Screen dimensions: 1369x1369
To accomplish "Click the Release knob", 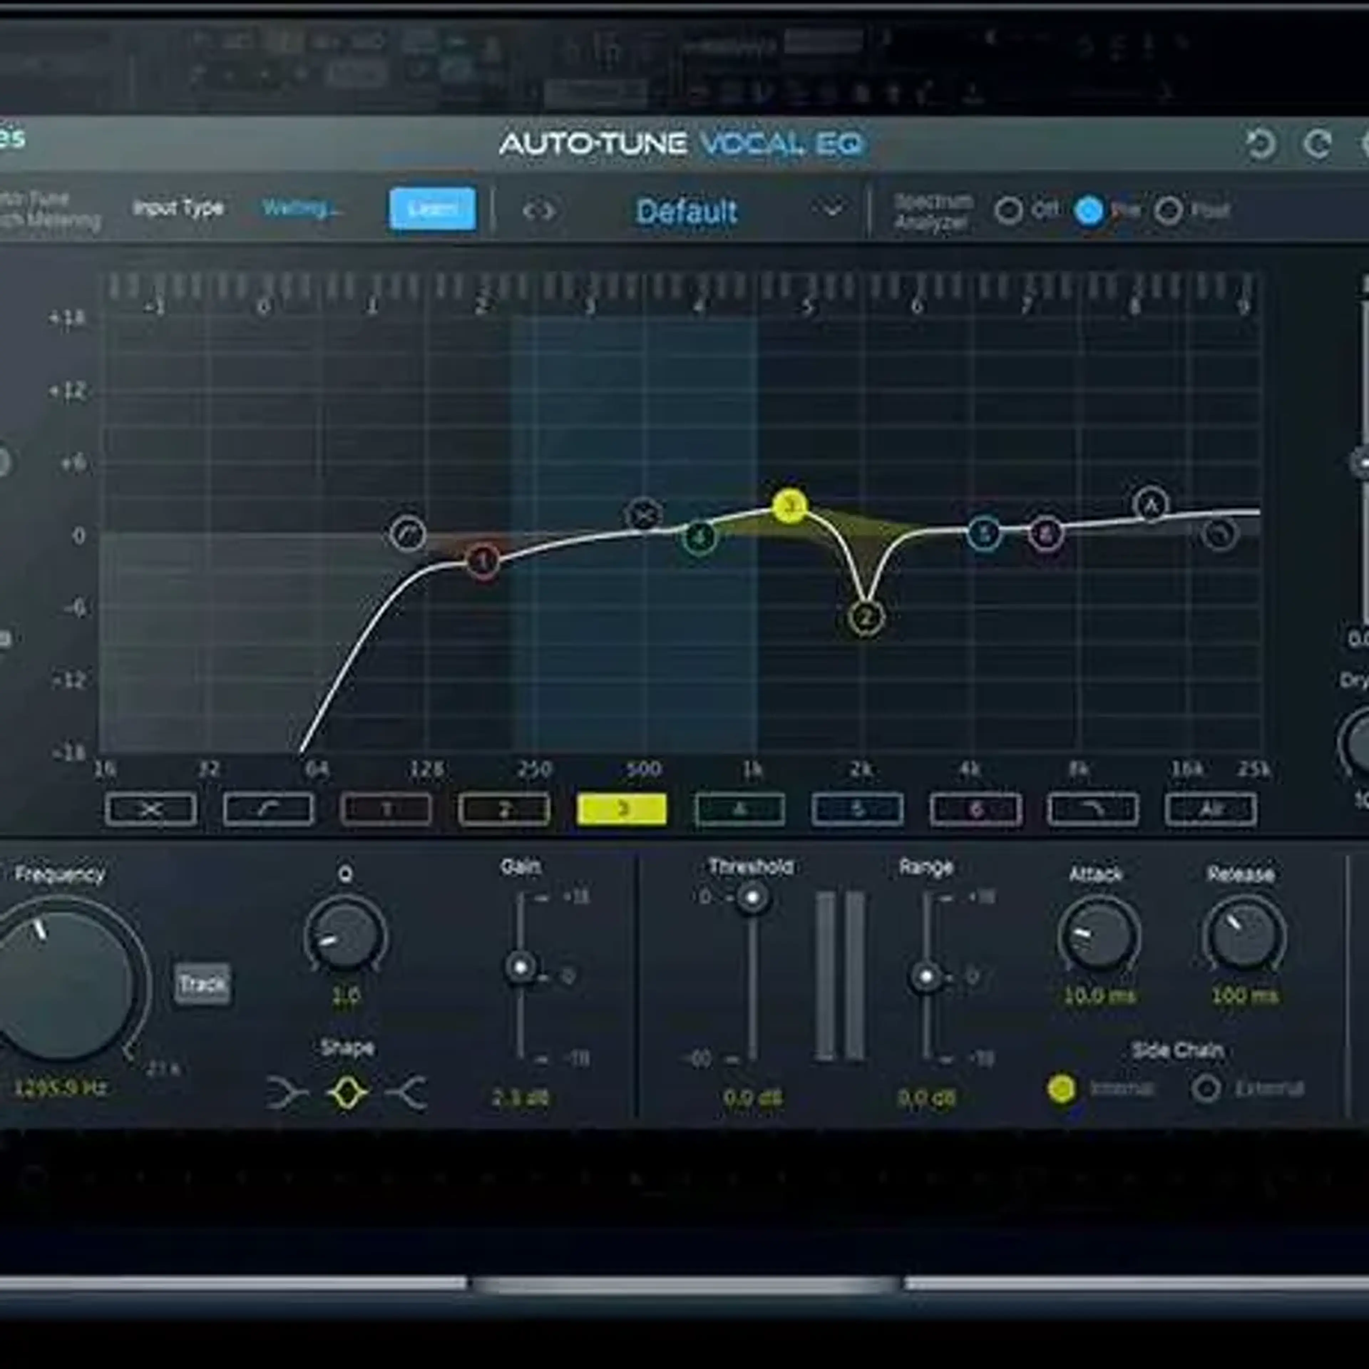I will tap(1244, 935).
